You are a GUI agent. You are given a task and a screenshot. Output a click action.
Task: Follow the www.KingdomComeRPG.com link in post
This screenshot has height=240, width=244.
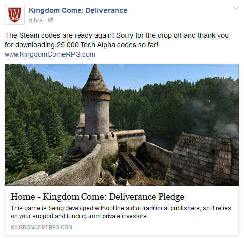coord(50,54)
